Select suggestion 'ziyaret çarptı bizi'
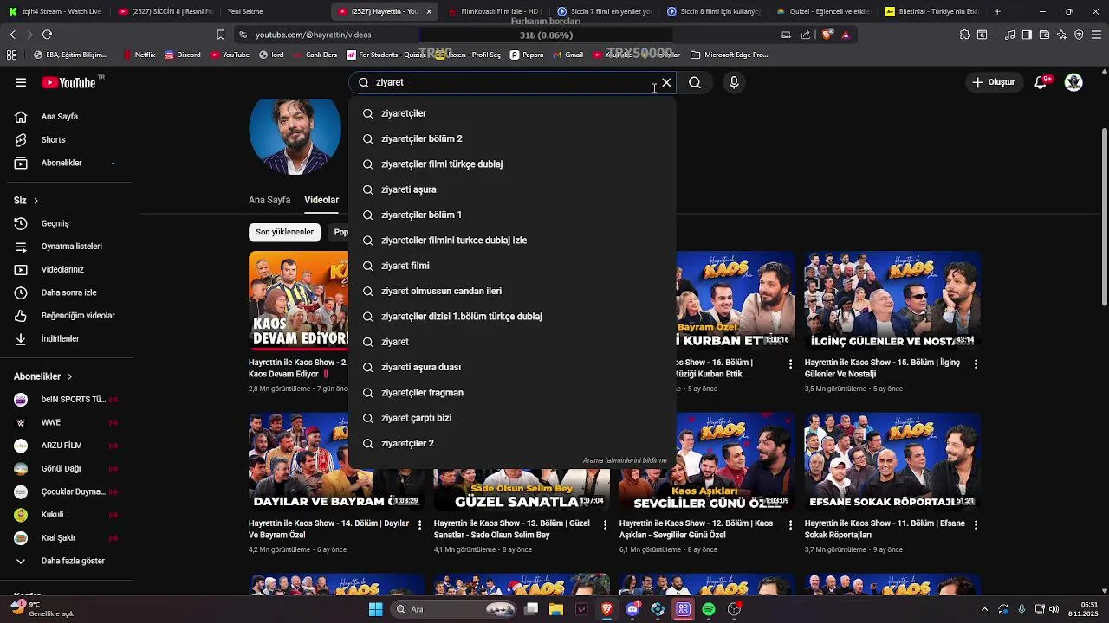This screenshot has width=1109, height=623. pyautogui.click(x=512, y=418)
